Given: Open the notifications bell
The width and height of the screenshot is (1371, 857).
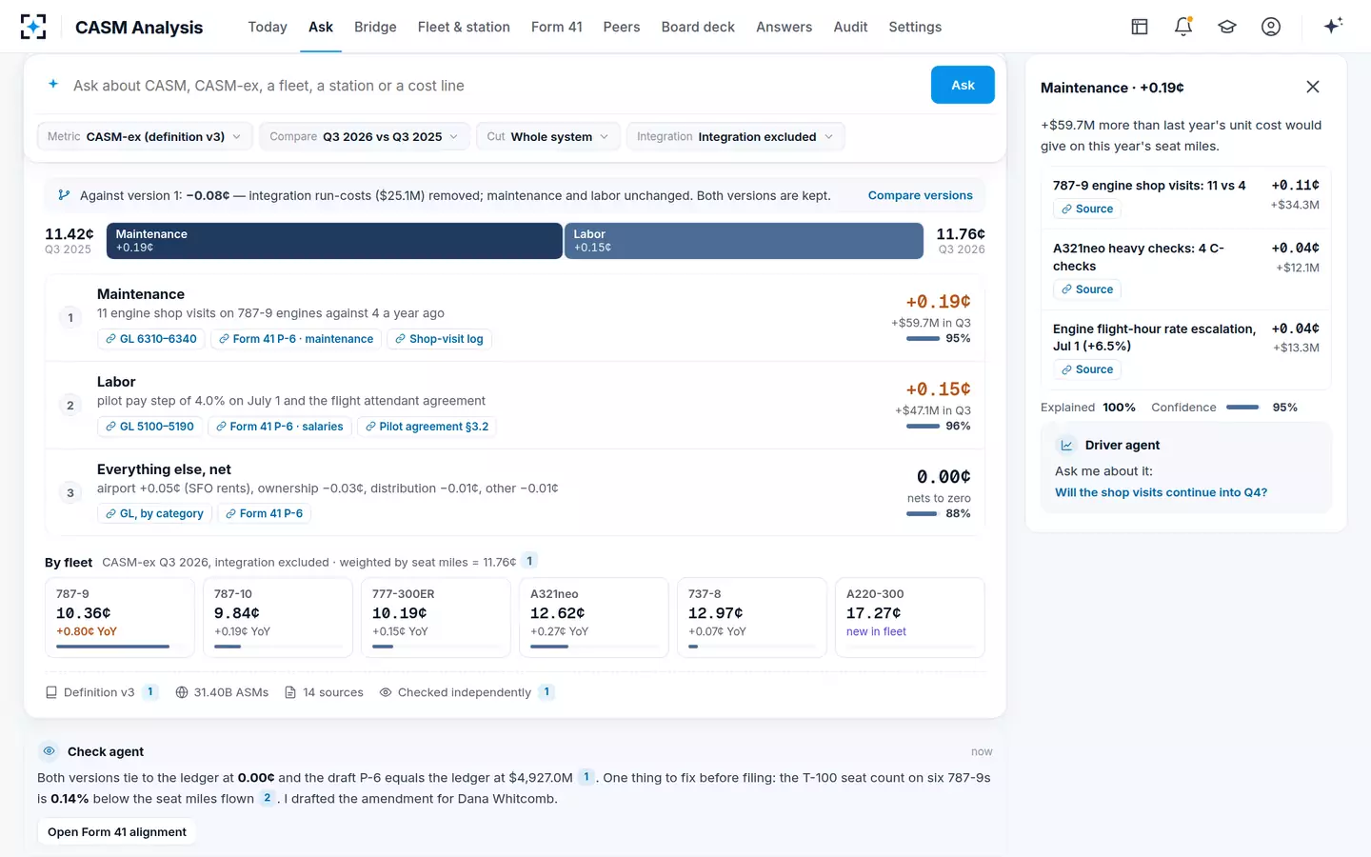Looking at the screenshot, I should (1183, 27).
